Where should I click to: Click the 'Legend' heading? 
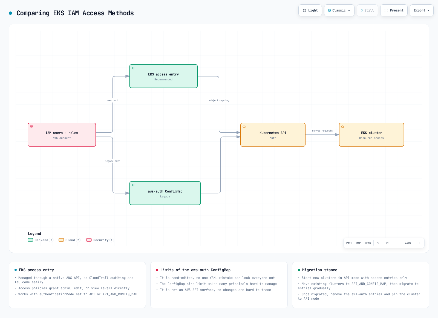tap(34, 234)
